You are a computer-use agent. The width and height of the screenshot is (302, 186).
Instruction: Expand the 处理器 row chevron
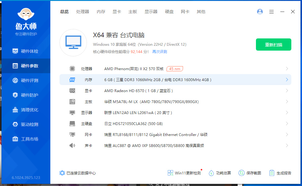tap(287, 69)
